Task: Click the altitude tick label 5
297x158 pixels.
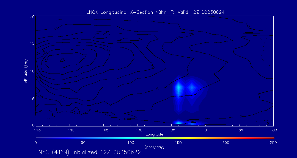Action: click(33, 99)
